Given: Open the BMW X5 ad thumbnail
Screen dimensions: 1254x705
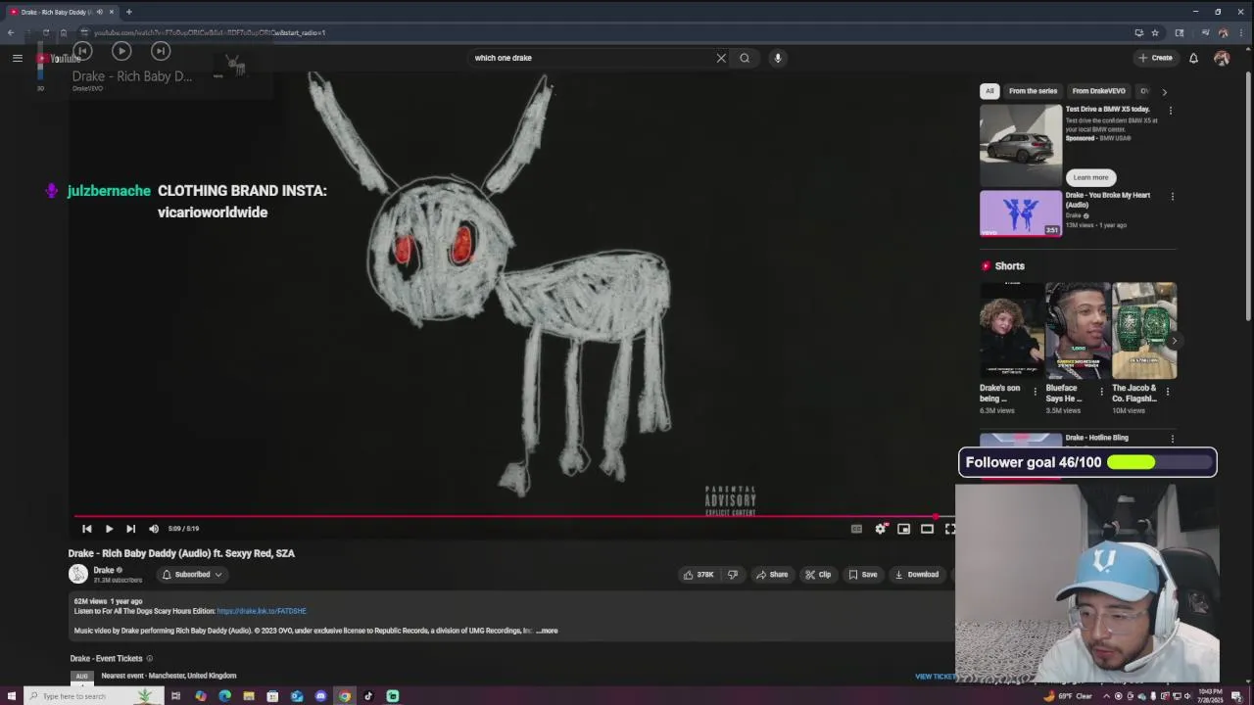Looking at the screenshot, I should tap(1021, 146).
